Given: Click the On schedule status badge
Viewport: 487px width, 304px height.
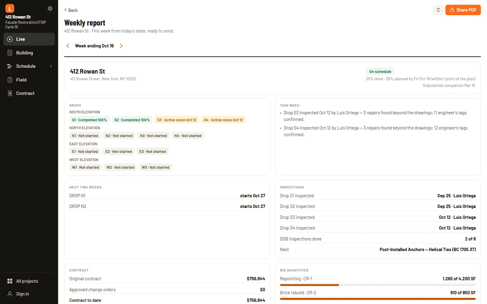Looking at the screenshot, I should pos(380,72).
